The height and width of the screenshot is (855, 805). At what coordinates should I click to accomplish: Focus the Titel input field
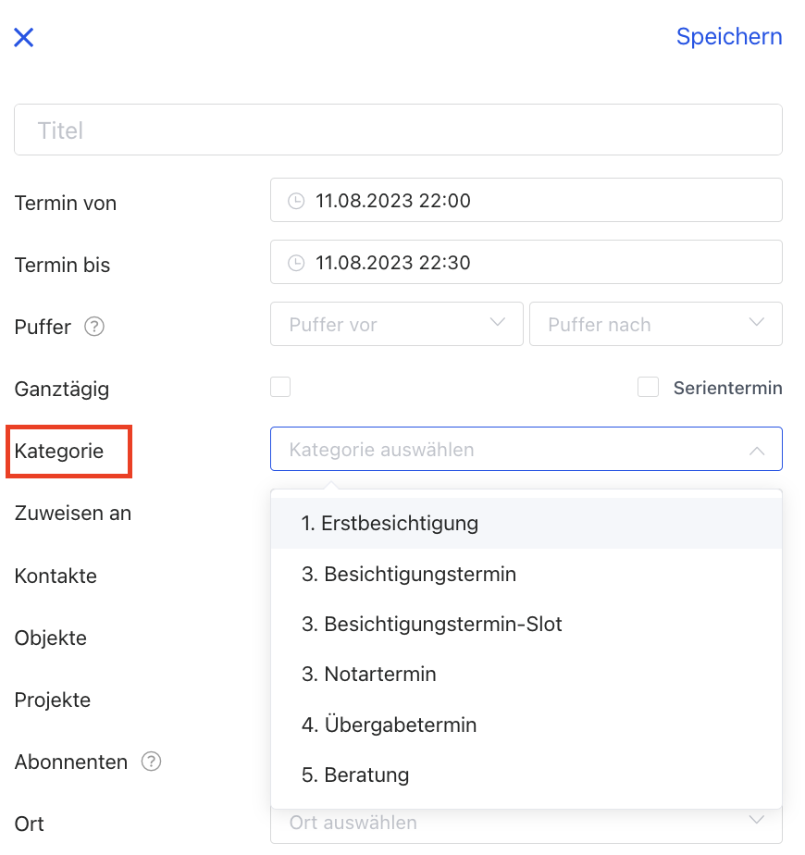coord(398,130)
